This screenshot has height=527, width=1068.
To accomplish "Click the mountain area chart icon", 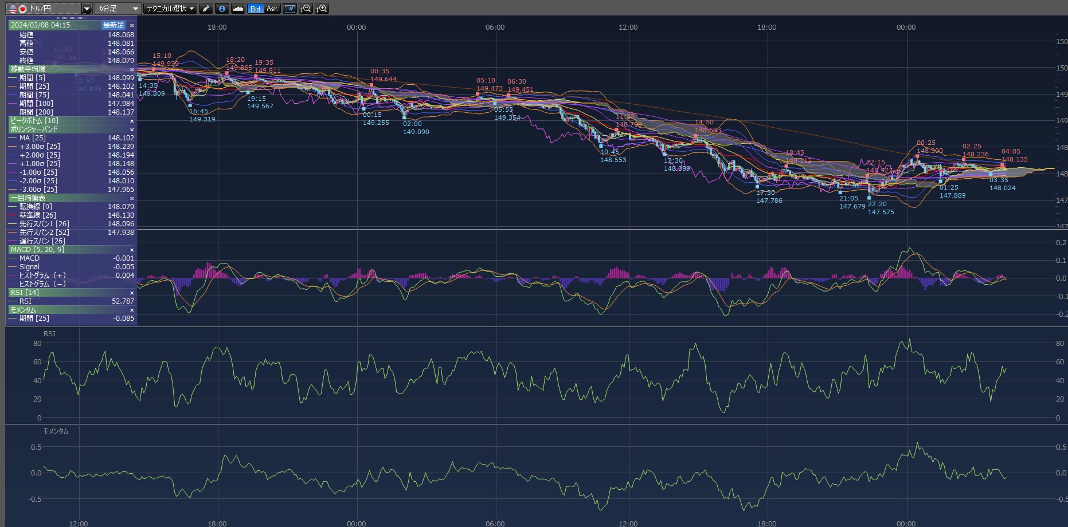I will [x=238, y=9].
